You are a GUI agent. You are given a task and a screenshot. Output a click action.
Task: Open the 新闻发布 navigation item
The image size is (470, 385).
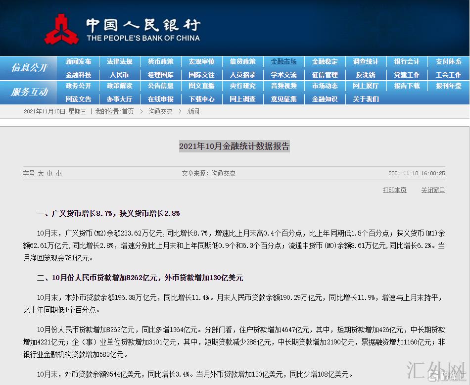78,61
